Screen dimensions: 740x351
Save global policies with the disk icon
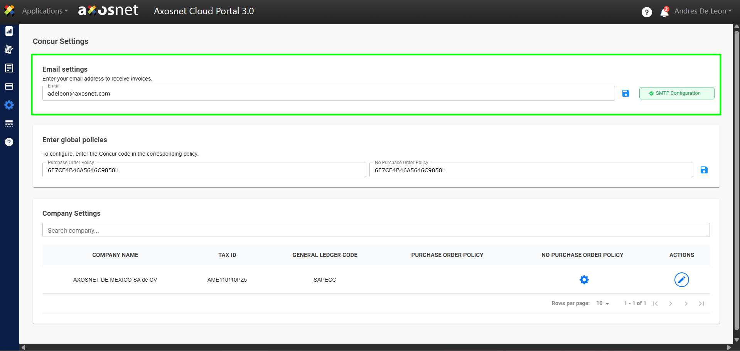704,170
